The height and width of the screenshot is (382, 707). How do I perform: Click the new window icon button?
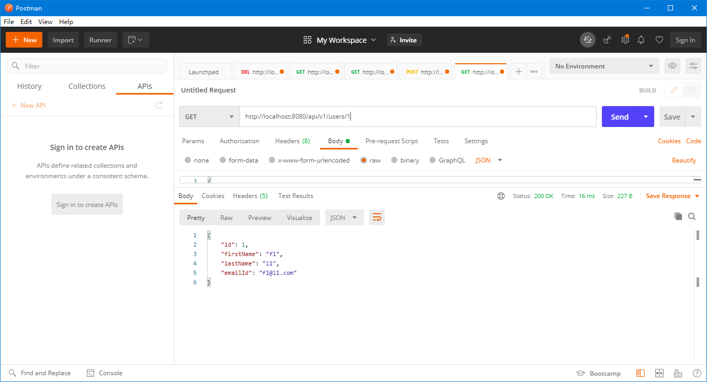tap(136, 40)
